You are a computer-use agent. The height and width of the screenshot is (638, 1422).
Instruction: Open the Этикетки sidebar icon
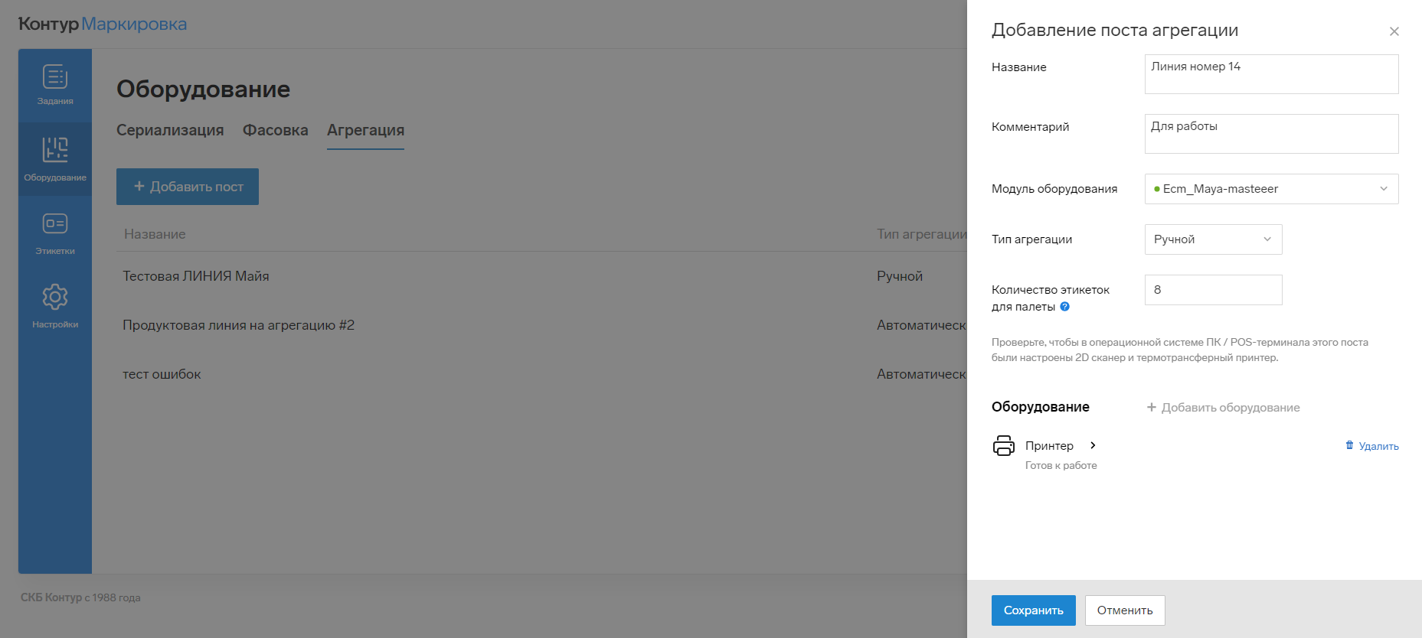[55, 223]
